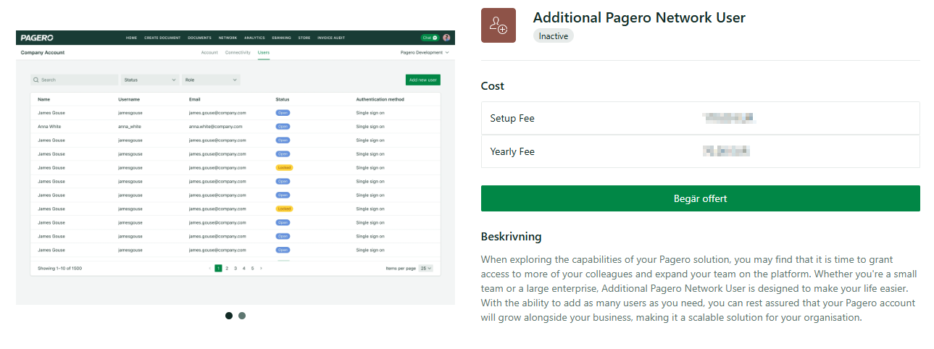The height and width of the screenshot is (349, 934).
Task: Click the anna_white username cell
Action: pyautogui.click(x=130, y=127)
